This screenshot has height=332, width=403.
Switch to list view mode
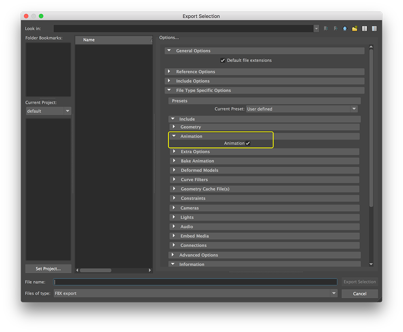tap(364, 29)
